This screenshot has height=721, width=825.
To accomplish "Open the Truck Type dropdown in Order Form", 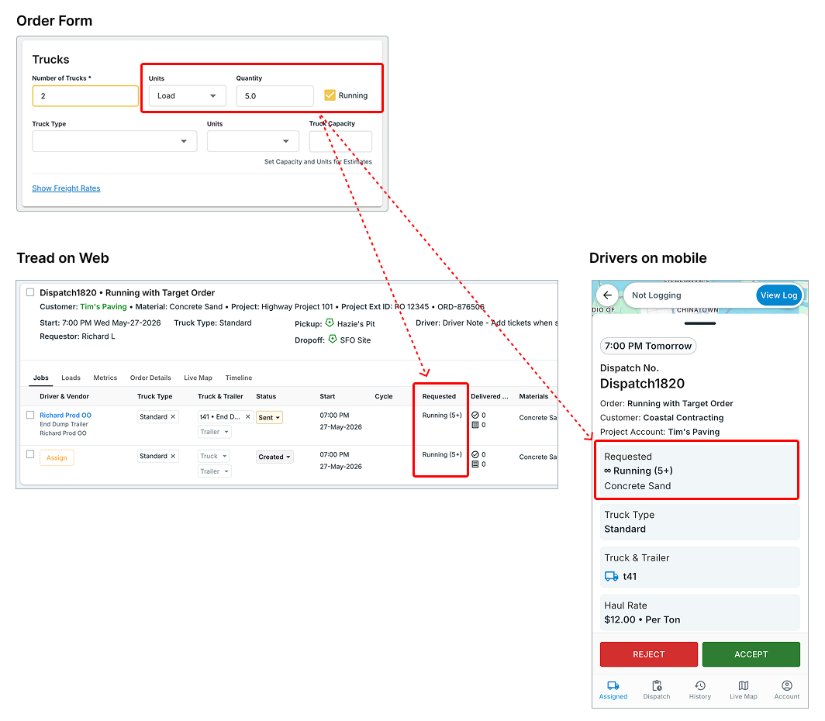I will pyautogui.click(x=115, y=141).
